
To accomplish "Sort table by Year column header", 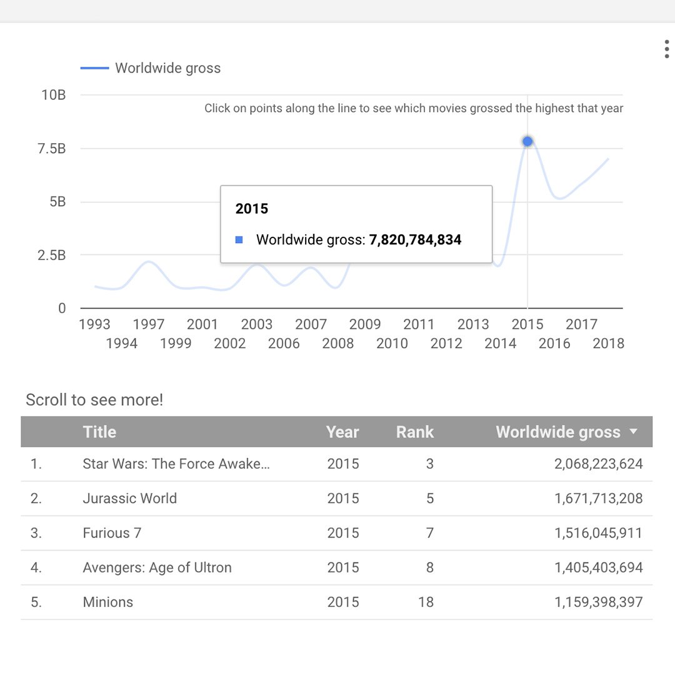I will [342, 432].
